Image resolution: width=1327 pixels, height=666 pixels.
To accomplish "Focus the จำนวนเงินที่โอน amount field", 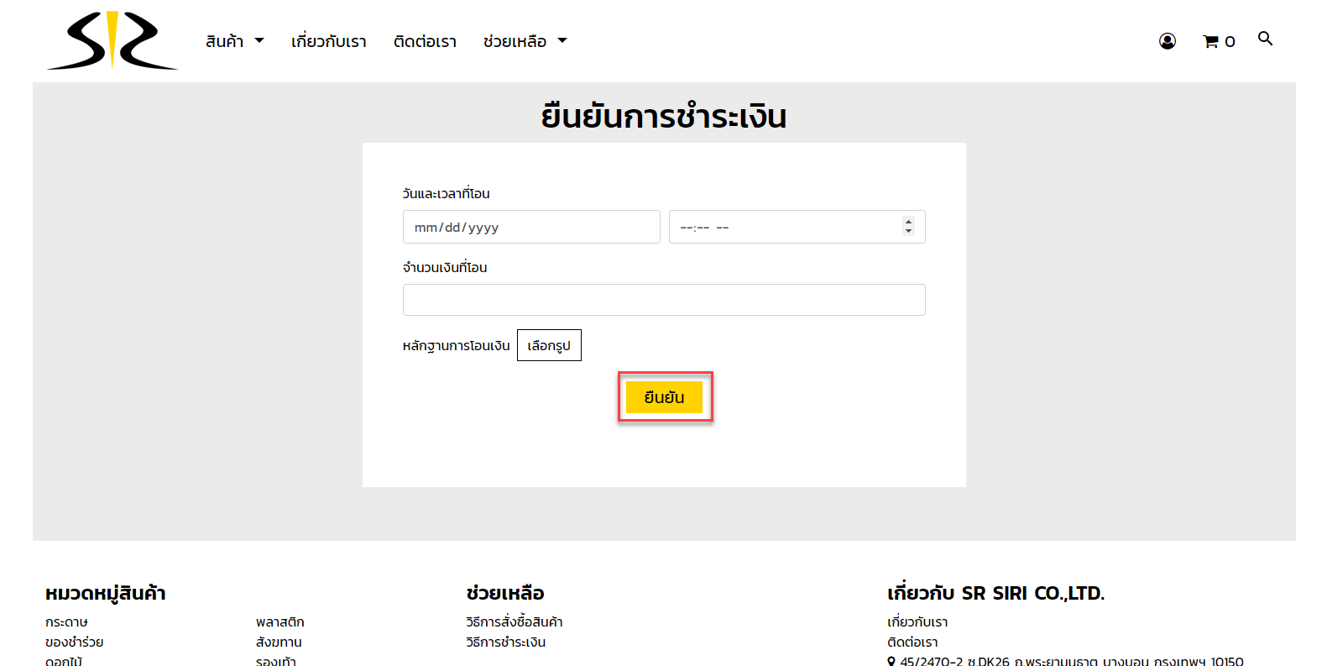I will pyautogui.click(x=663, y=300).
